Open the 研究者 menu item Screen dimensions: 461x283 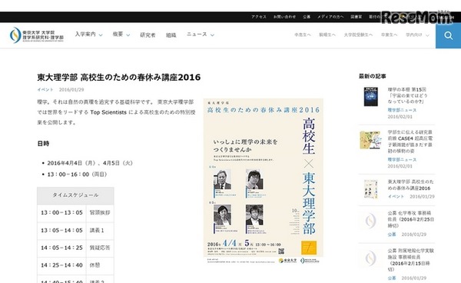[x=148, y=35]
